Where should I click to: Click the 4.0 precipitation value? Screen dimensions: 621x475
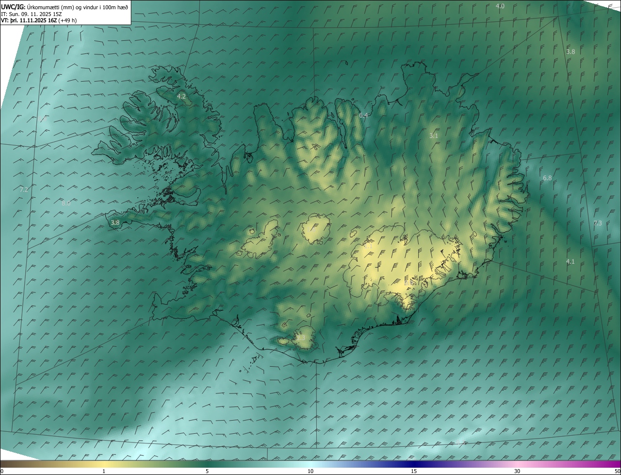pyautogui.click(x=500, y=6)
